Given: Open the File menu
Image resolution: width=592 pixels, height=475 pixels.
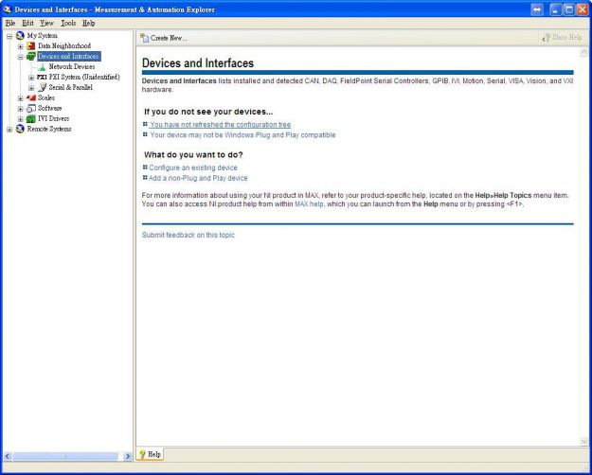Looking at the screenshot, I should click(10, 23).
